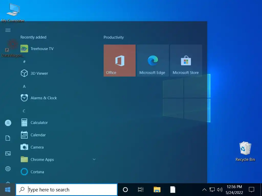The width and height of the screenshot is (262, 196).
Task: Open Documents from the Start sidebar
Action: coord(8,138)
